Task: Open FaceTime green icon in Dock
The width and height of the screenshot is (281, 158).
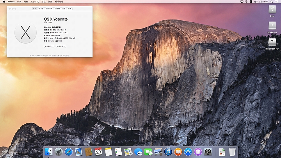Action: click(148, 152)
